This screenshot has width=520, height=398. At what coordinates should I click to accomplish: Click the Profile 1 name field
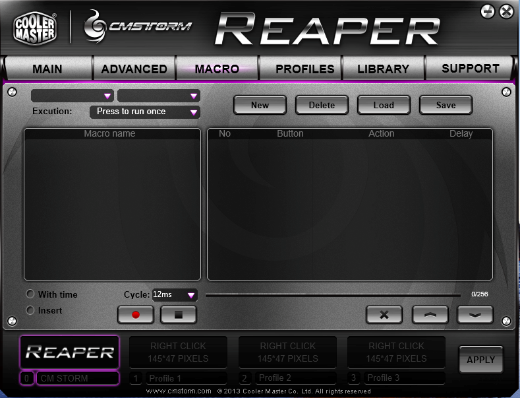[x=187, y=378]
